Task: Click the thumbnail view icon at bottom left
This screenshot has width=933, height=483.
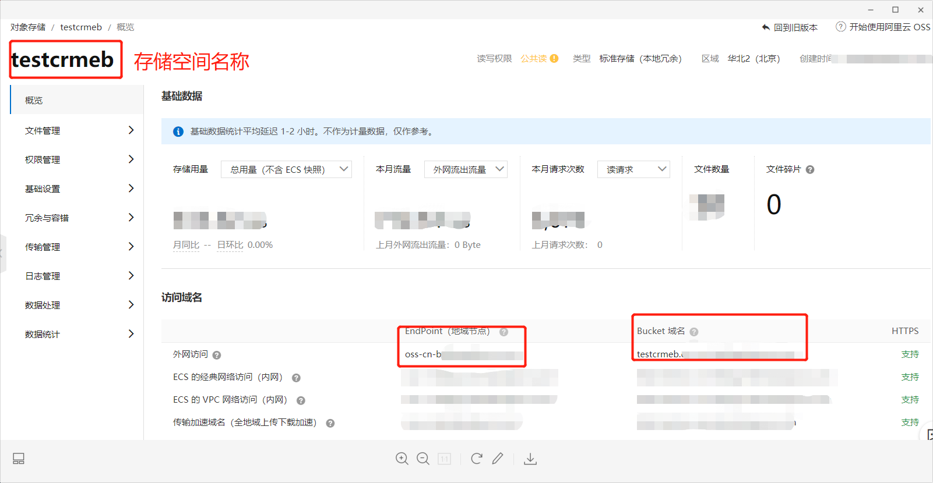Action: 19,459
